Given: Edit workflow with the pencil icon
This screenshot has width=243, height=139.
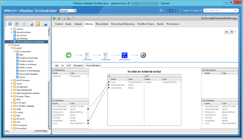Looking at the screenshot, I should (x=73, y=18).
